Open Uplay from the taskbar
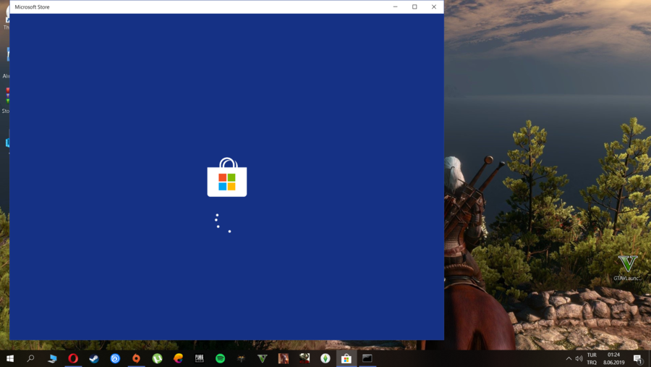Image resolution: width=651 pixels, height=367 pixels. click(115, 358)
